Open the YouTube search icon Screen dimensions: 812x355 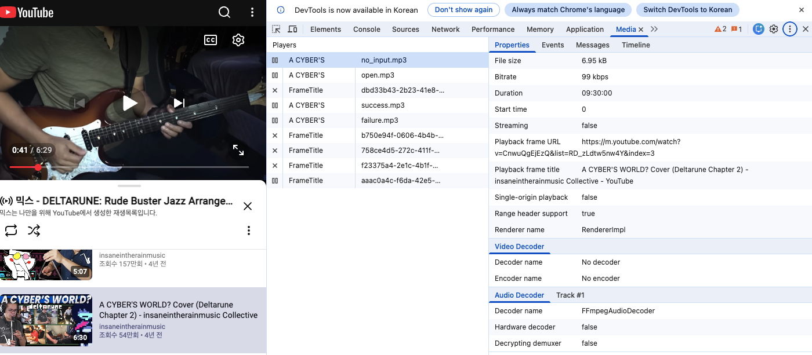click(x=224, y=12)
